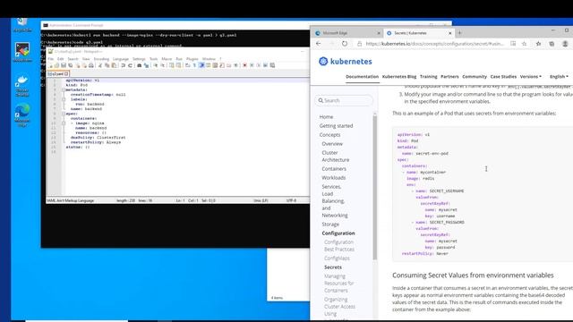Click Save icon in Notepad++ toolbar
The height and width of the screenshot is (322, 573).
pyautogui.click(x=64, y=65)
